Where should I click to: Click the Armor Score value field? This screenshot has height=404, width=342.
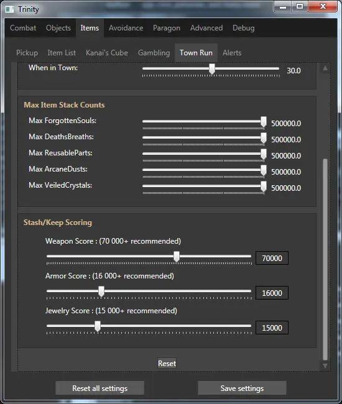click(272, 293)
